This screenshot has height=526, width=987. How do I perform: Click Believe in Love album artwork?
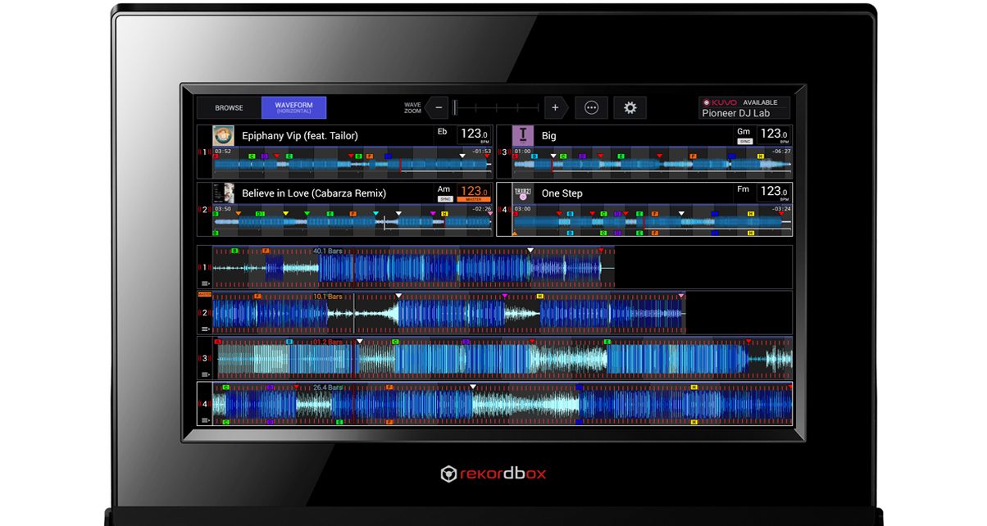pos(223,193)
